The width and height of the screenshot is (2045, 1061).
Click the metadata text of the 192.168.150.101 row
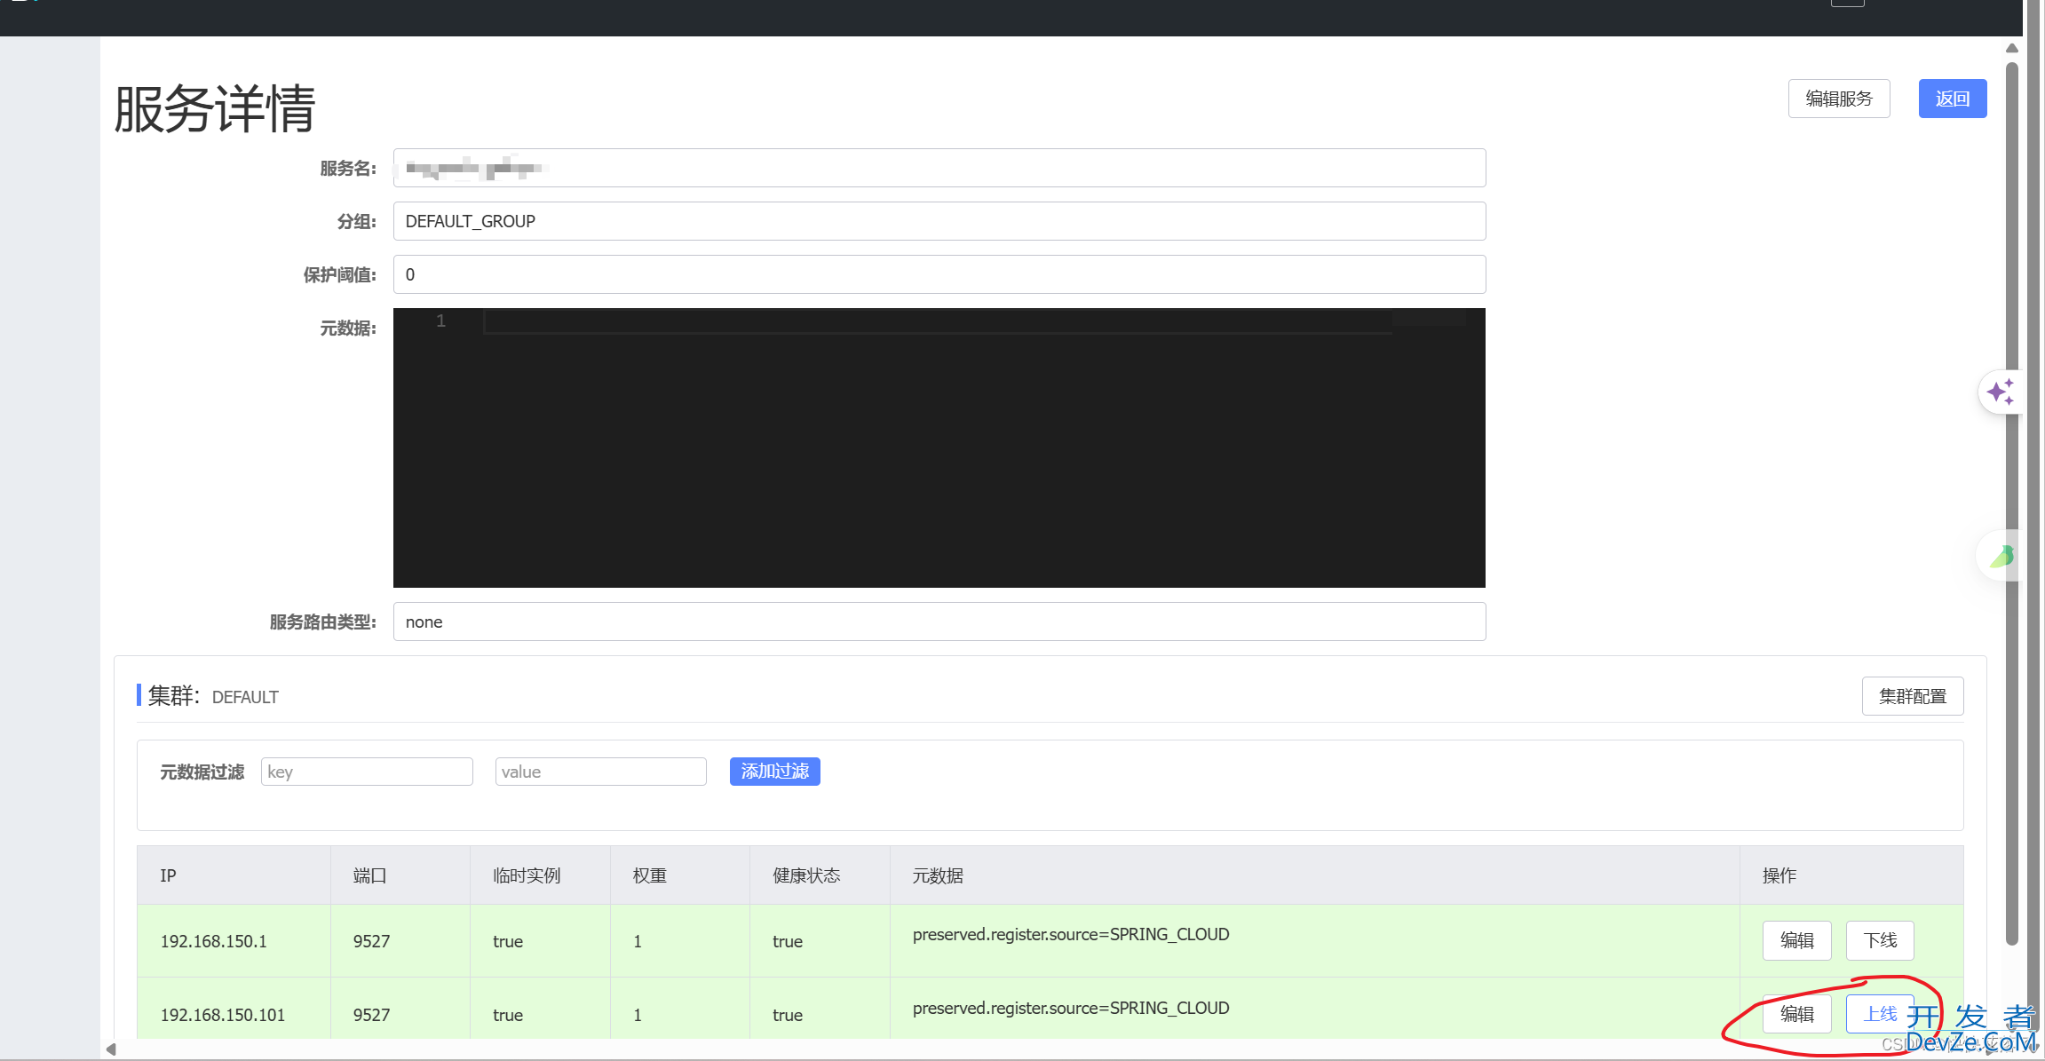tap(1071, 1008)
